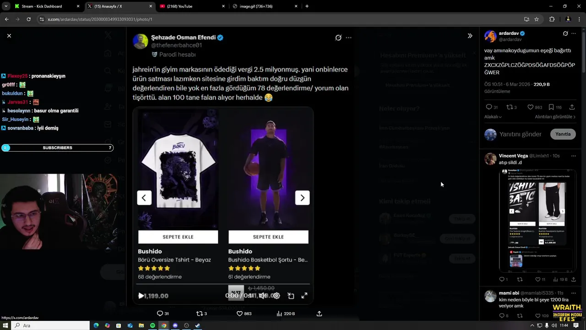
Task: Enter fullscreen on the video player
Action: pyautogui.click(x=304, y=296)
